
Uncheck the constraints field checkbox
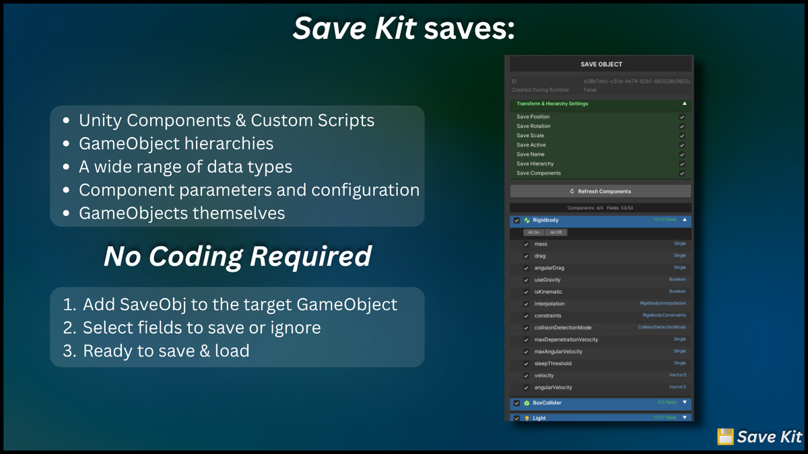tap(526, 315)
